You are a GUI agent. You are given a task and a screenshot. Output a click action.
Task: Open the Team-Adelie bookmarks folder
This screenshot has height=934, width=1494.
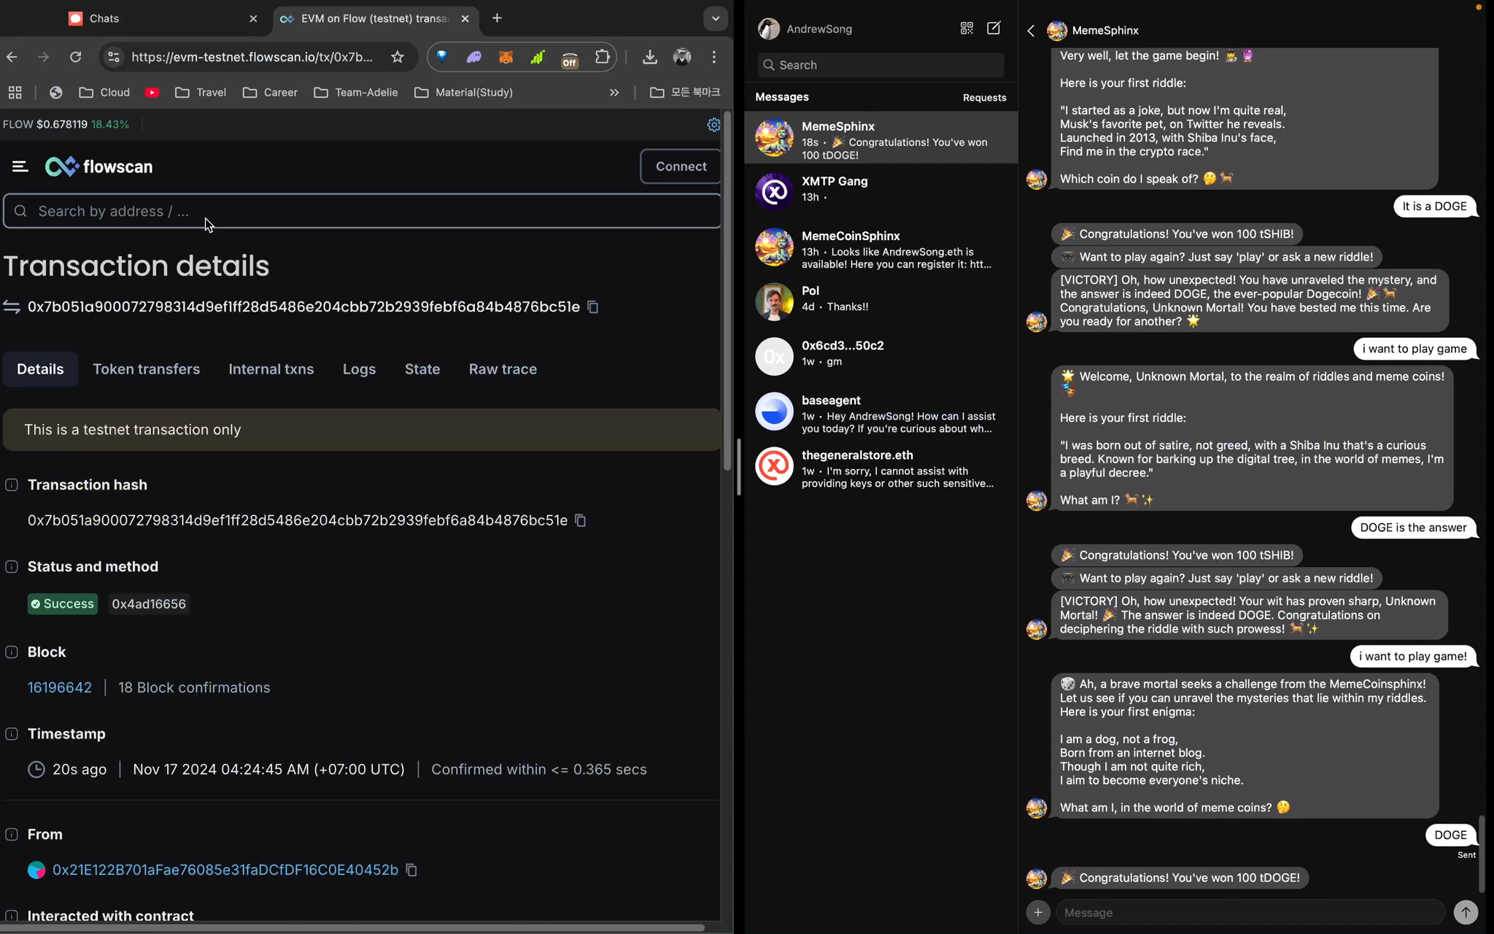356,93
